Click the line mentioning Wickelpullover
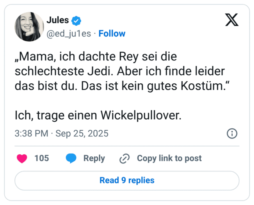 (98, 115)
